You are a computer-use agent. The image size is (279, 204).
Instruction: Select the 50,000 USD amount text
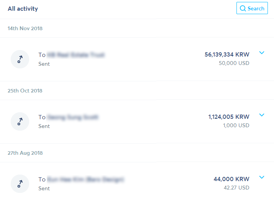coord(234,63)
